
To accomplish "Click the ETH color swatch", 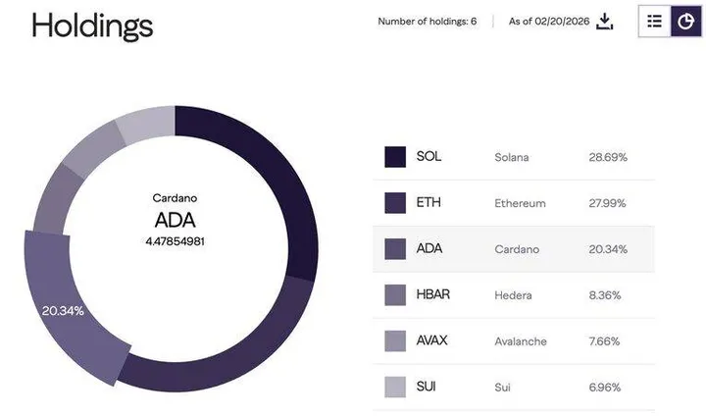I will click(395, 203).
